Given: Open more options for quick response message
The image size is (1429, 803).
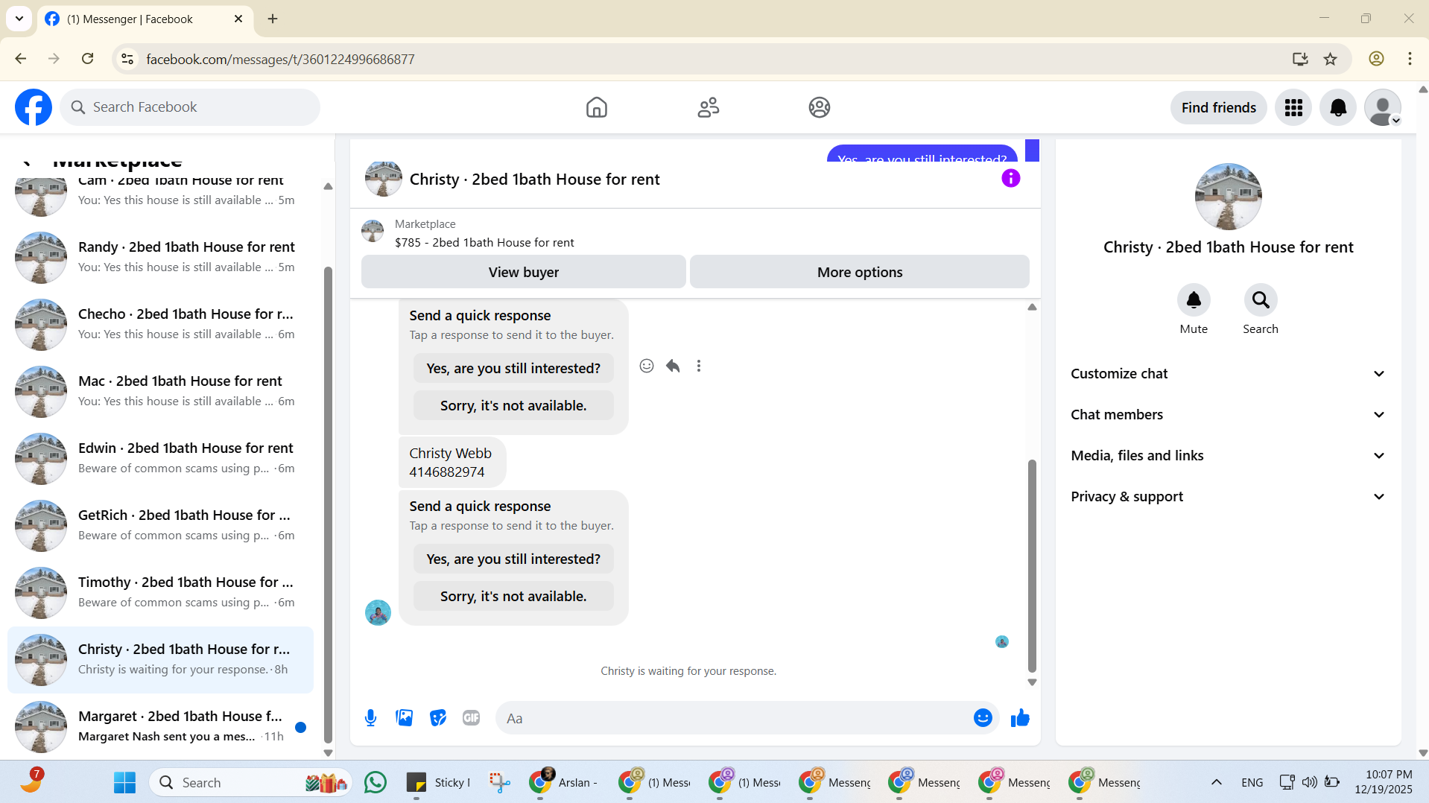Looking at the screenshot, I should [x=699, y=366].
